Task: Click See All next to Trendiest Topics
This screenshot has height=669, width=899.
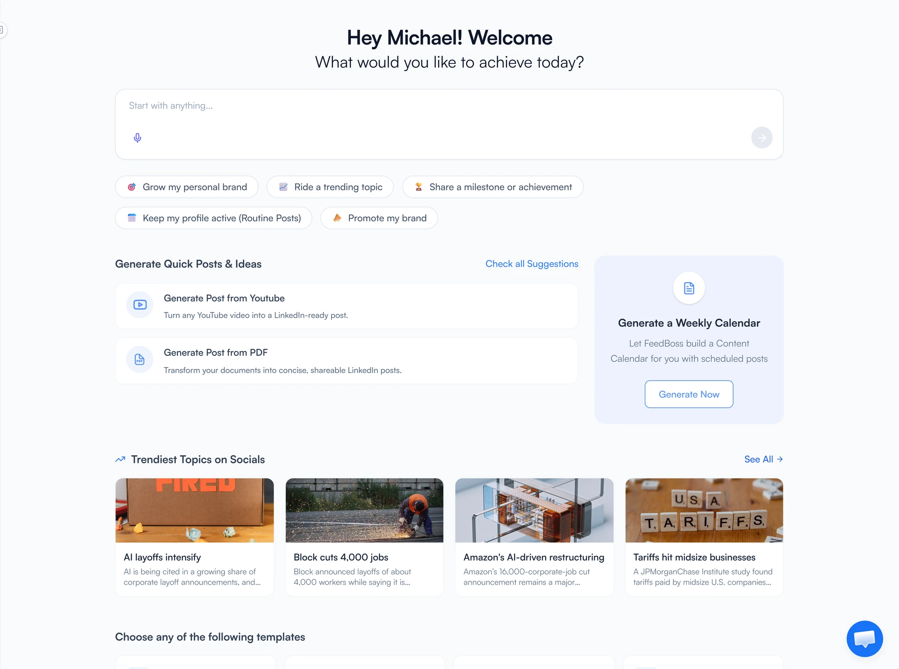Action: [x=763, y=459]
